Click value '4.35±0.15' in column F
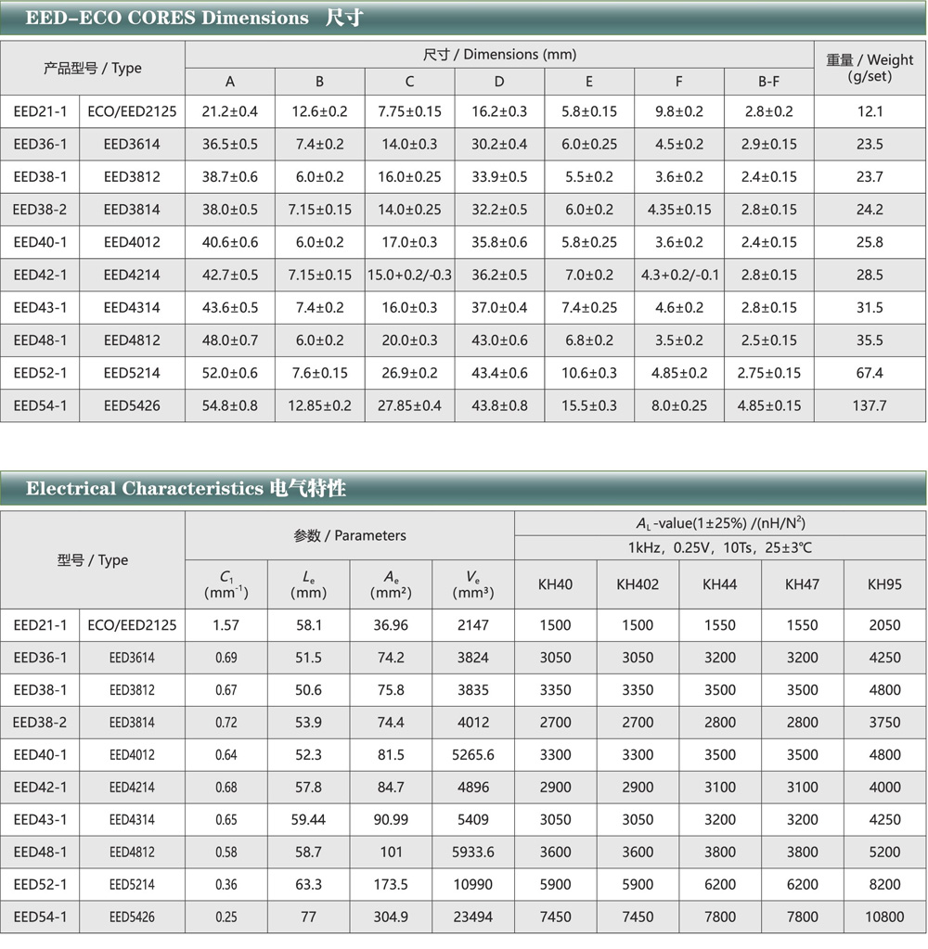This screenshot has height=949, width=928. [679, 210]
